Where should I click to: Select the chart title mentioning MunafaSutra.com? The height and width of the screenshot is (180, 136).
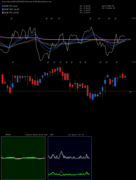coord(27,2)
